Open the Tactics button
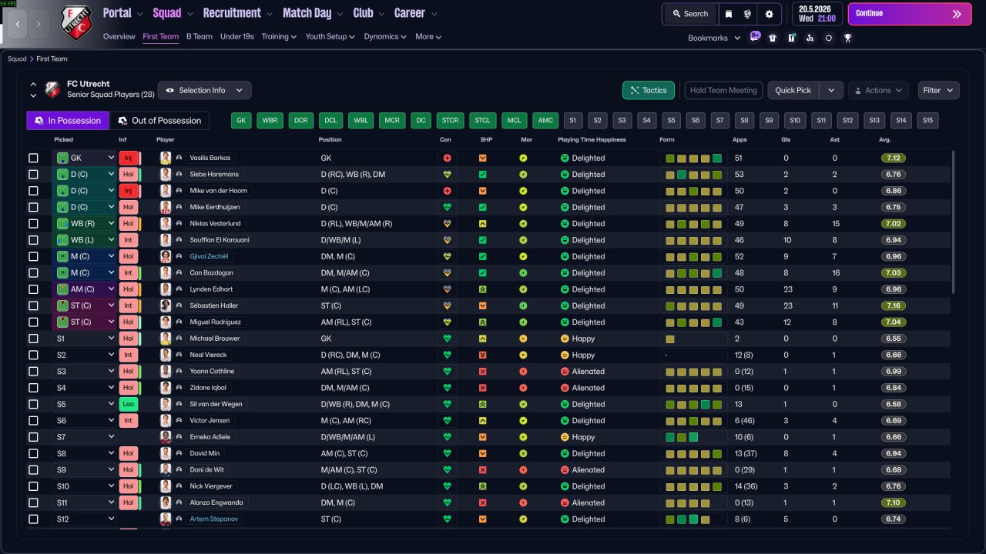 (649, 90)
